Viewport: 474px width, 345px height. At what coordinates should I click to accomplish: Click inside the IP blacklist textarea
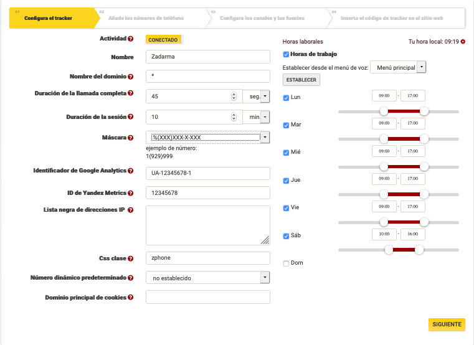207,225
